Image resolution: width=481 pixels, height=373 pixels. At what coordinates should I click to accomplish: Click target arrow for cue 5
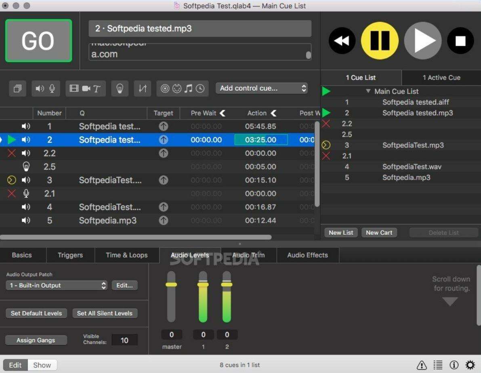(164, 220)
